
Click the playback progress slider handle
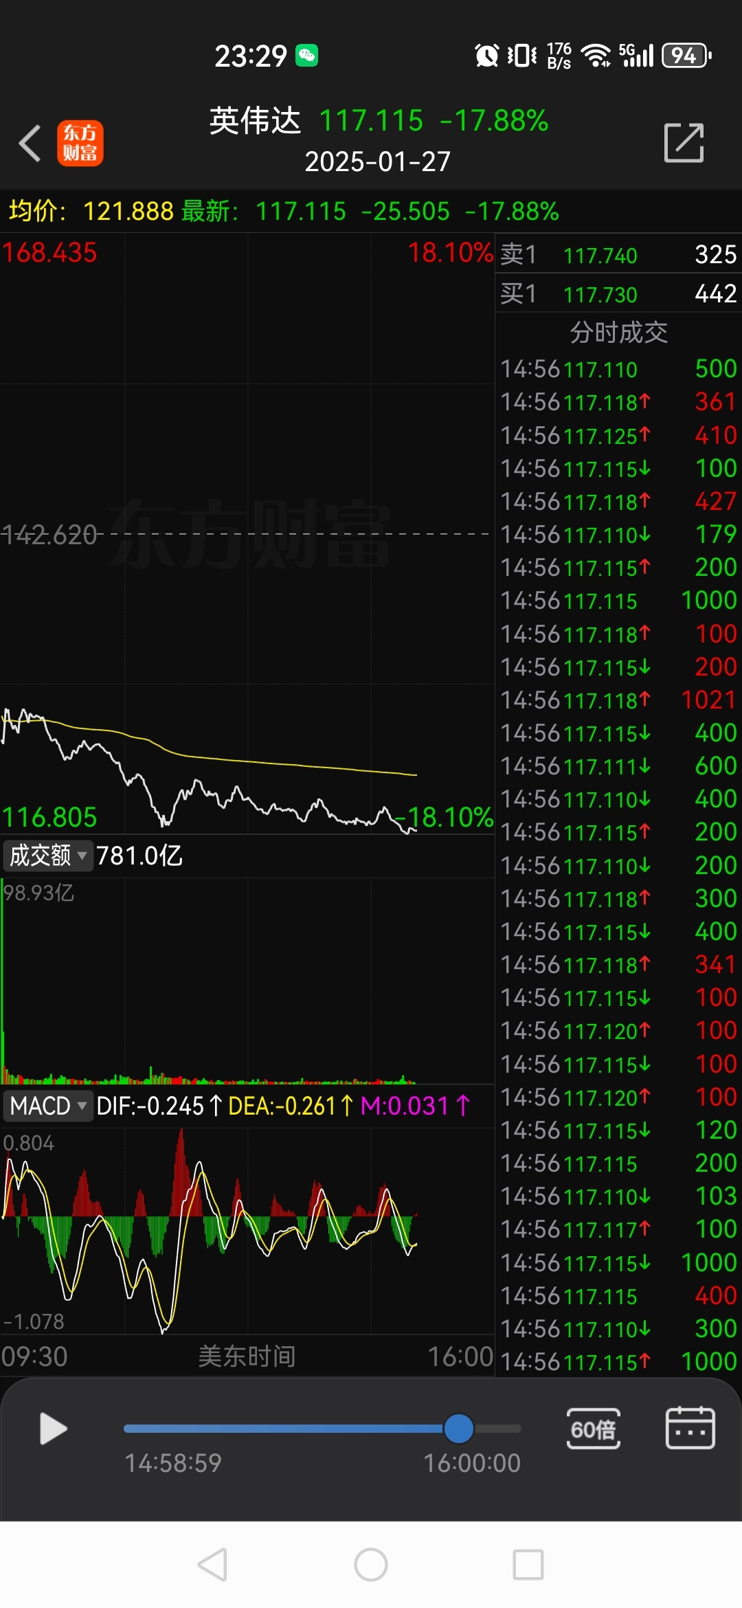click(x=458, y=1429)
